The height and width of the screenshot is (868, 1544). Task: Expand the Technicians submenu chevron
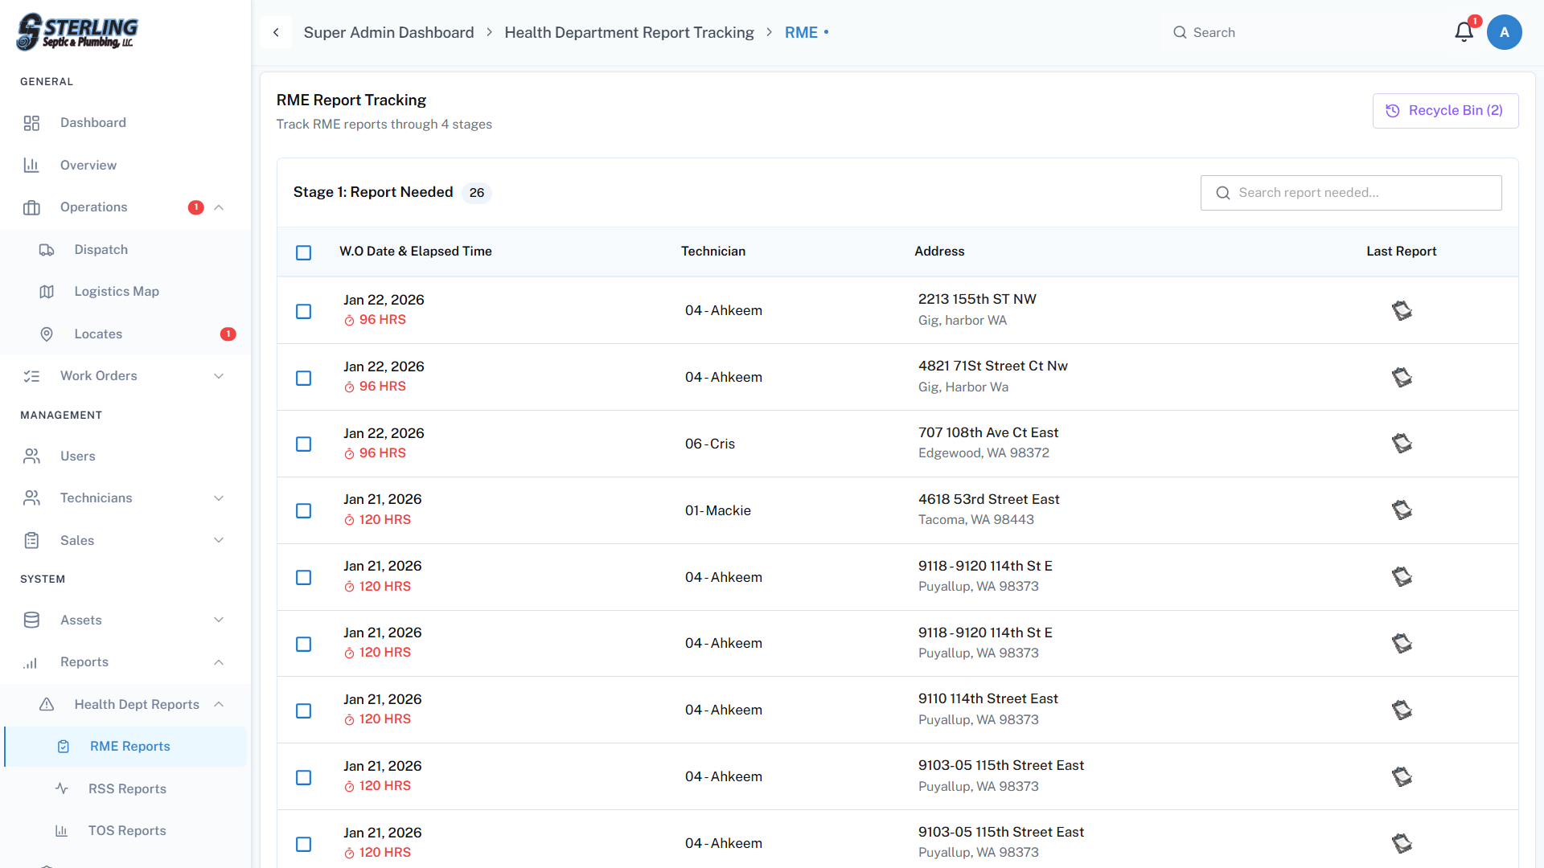coord(219,498)
